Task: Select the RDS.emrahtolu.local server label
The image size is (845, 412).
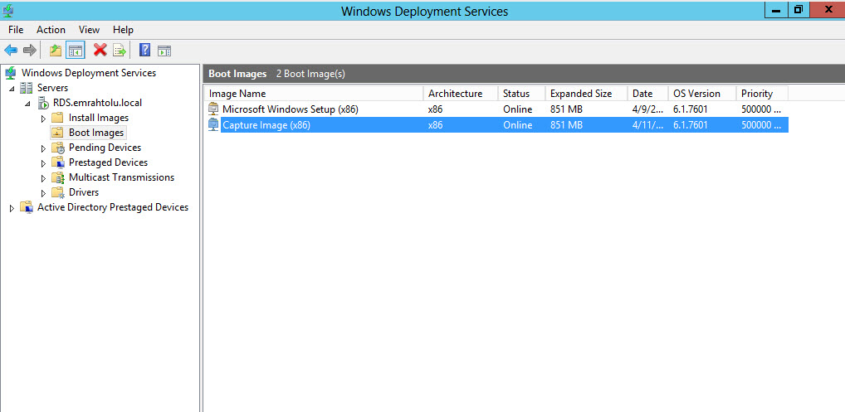Action: point(98,103)
